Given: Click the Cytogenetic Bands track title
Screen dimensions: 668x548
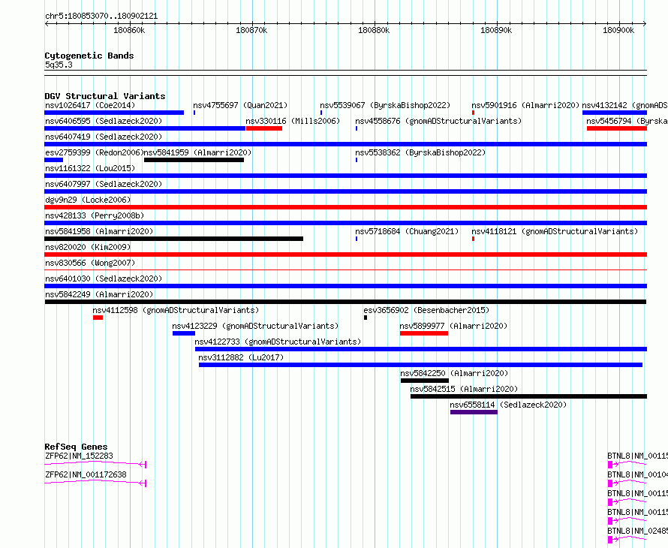Looking at the screenshot, I should (89, 56).
